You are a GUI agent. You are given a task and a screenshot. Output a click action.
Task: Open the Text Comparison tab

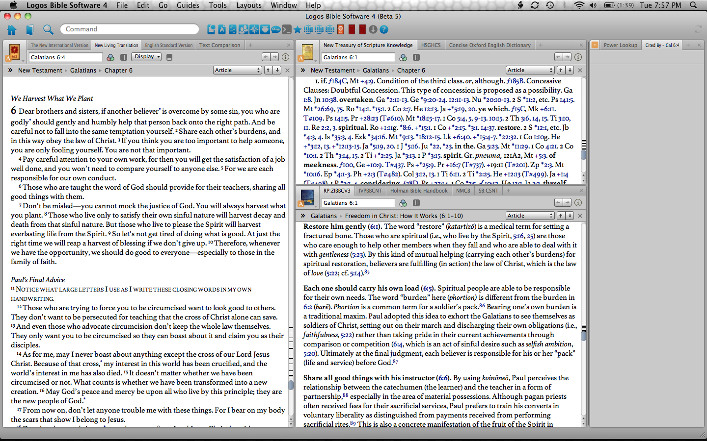[x=219, y=45]
